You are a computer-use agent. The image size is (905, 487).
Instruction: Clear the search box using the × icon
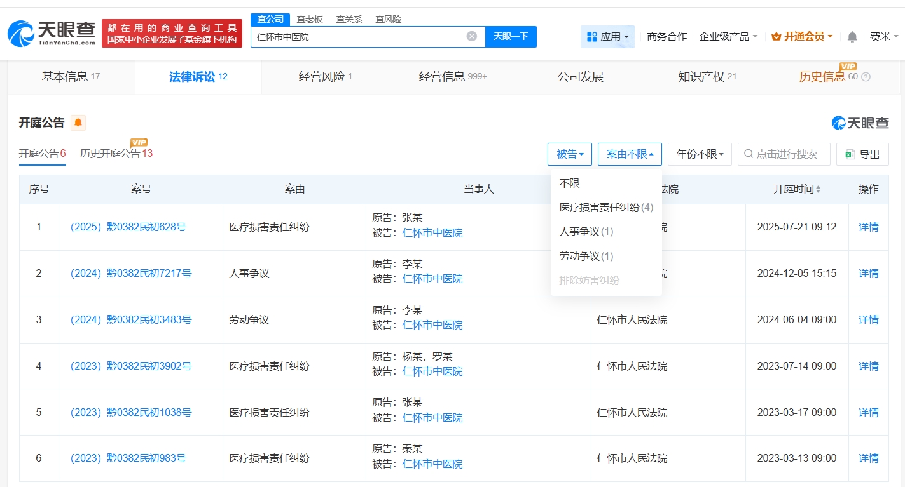(x=471, y=36)
